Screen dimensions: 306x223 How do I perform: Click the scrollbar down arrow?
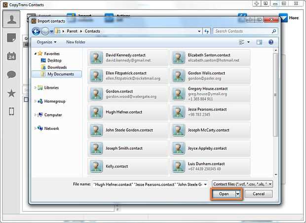click(x=275, y=175)
